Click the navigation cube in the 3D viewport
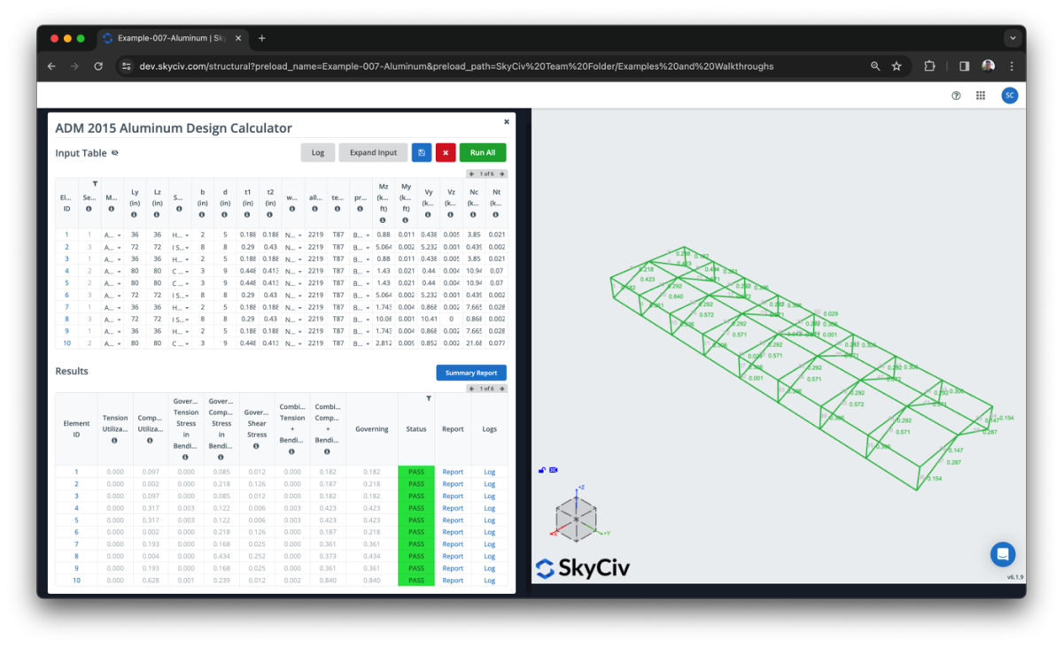 click(x=576, y=518)
